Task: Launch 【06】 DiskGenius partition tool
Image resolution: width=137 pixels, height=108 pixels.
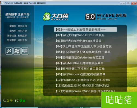Action: pos(80,57)
